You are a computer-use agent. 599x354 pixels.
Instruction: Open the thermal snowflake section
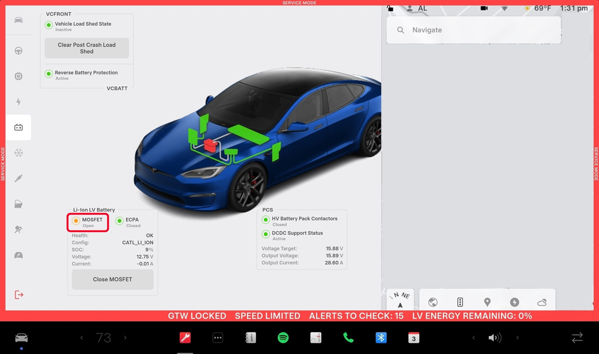pos(18,153)
